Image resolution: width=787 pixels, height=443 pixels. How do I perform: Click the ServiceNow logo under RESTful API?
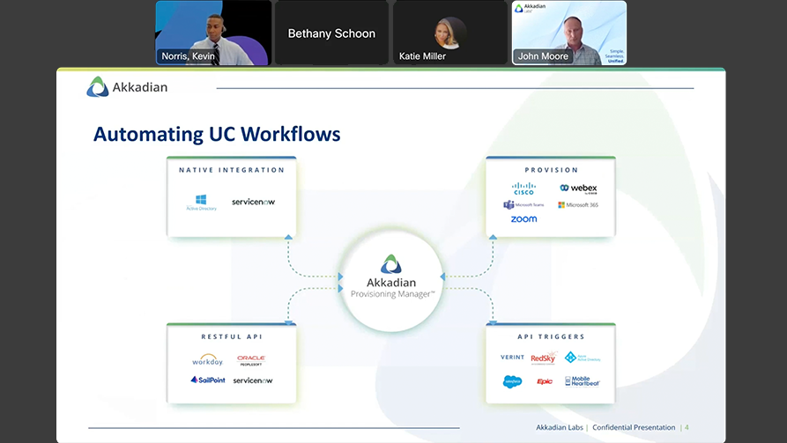coord(253,380)
